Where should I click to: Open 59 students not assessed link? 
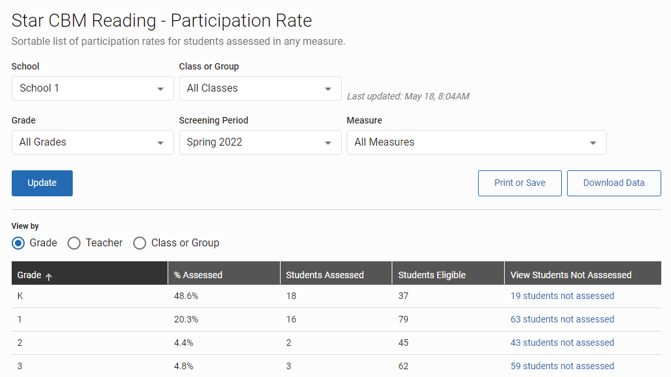(563, 367)
